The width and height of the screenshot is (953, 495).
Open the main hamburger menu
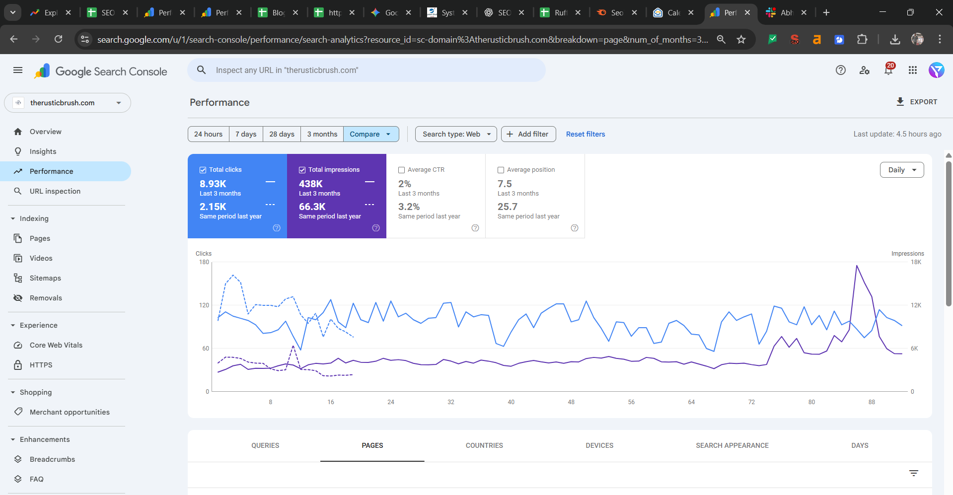(x=18, y=71)
